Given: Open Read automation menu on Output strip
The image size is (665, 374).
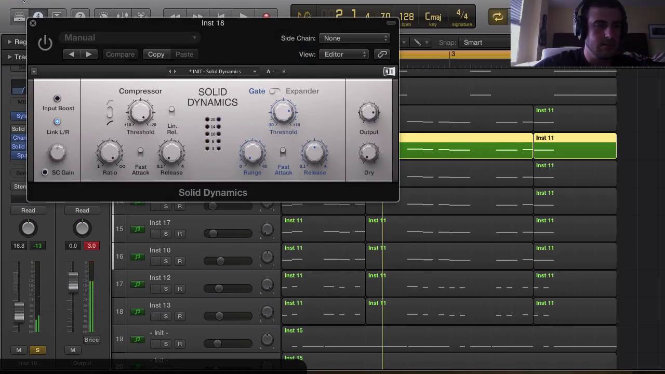Looking at the screenshot, I should pyautogui.click(x=82, y=210).
